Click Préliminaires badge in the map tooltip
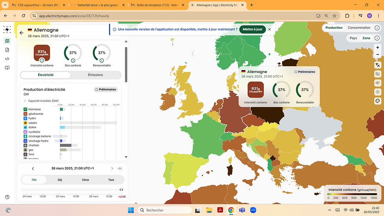The width and height of the screenshot is (384, 216). pyautogui.click(x=305, y=72)
